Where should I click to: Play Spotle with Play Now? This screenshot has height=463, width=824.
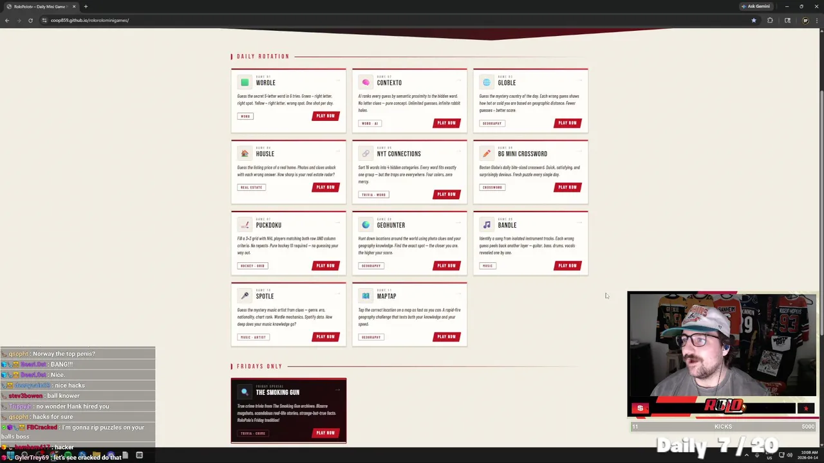pos(325,336)
